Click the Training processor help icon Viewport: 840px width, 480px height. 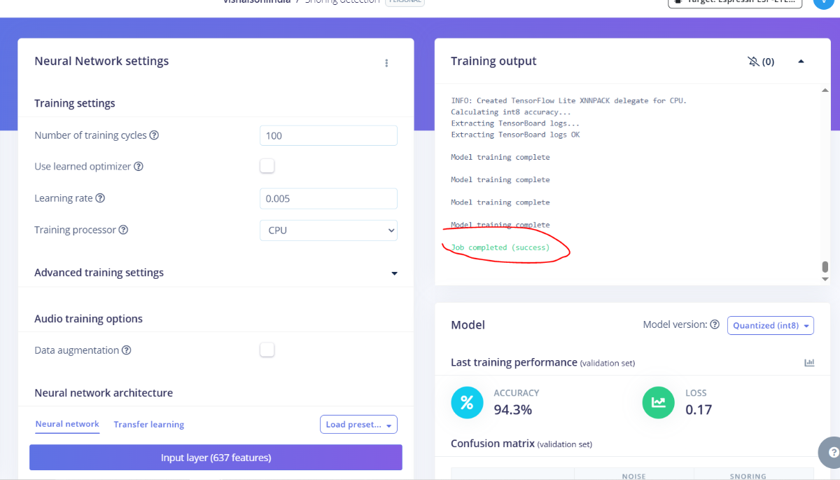[123, 230]
